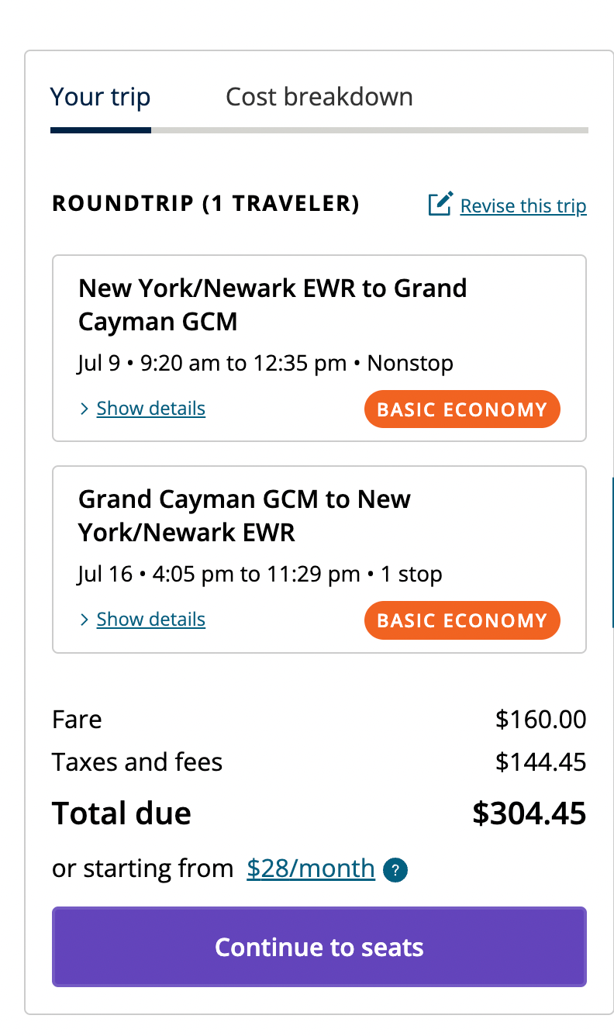Click the chevron arrow for EWR to GCM details
614x1036 pixels.
pos(85,409)
